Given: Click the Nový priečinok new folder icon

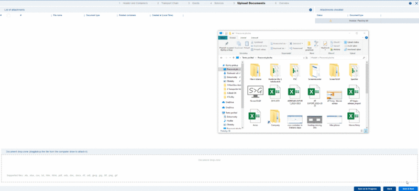Looking at the screenshot, I should pos(309,44).
